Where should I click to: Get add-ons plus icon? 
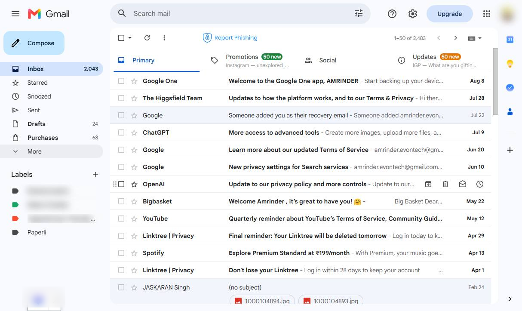pyautogui.click(x=510, y=150)
